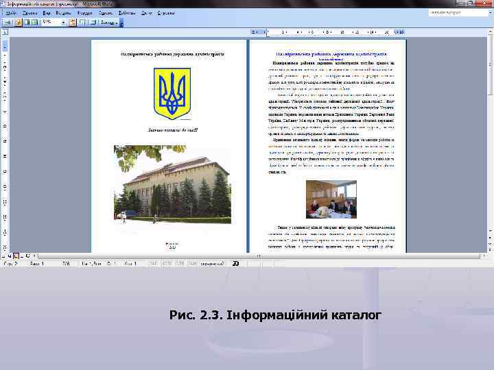Click the Ukrainian trident emblem image

[x=172, y=94]
